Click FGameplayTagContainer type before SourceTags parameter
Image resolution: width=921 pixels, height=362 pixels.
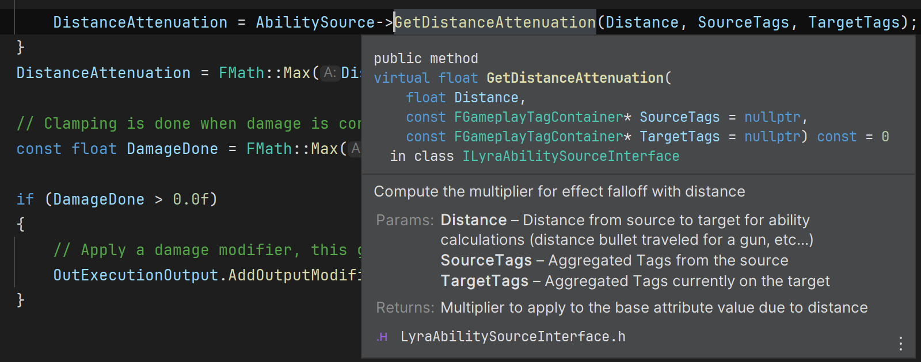(x=538, y=117)
